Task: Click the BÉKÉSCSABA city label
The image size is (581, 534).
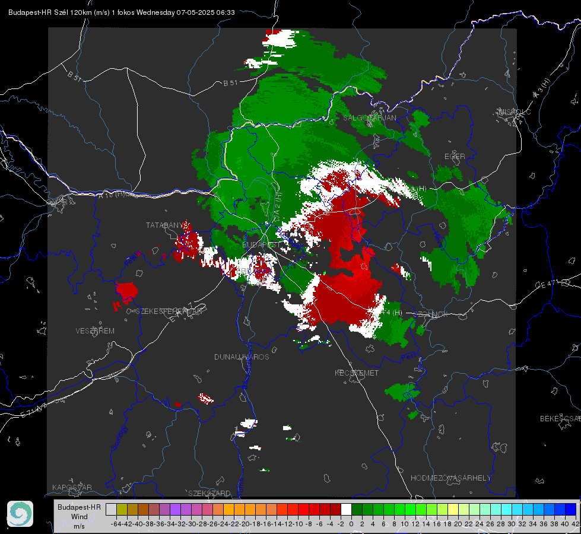Action: tap(560, 419)
